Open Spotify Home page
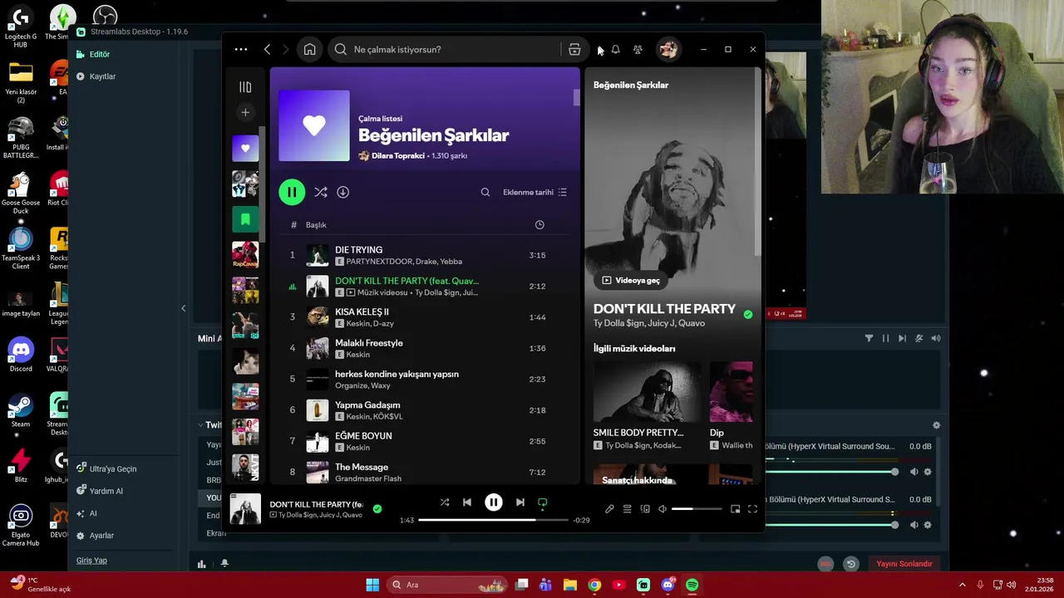The height and width of the screenshot is (598, 1064). 309,49
